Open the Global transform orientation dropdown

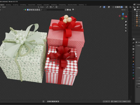tap(42, 7)
